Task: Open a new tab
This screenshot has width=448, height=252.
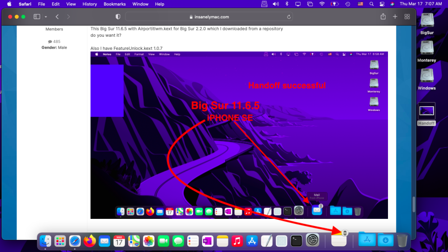Action: point(395,17)
